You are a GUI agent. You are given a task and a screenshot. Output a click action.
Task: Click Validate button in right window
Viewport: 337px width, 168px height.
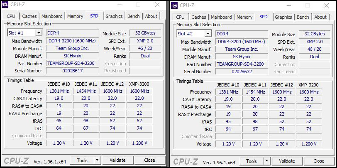click(x=287, y=161)
